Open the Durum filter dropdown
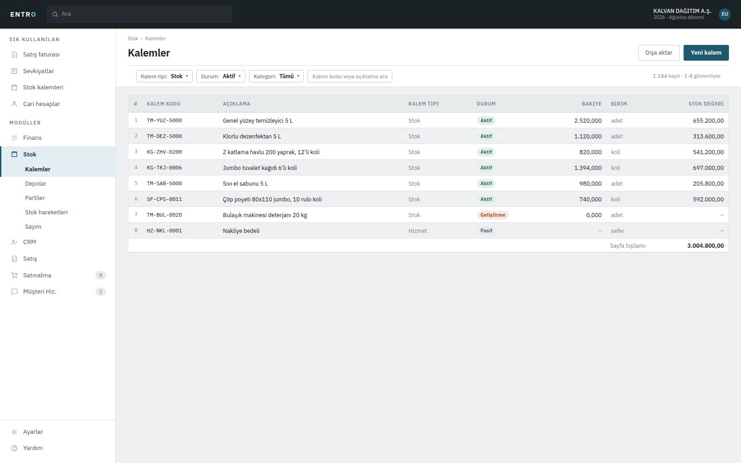Image resolution: width=741 pixels, height=463 pixels. (221, 76)
